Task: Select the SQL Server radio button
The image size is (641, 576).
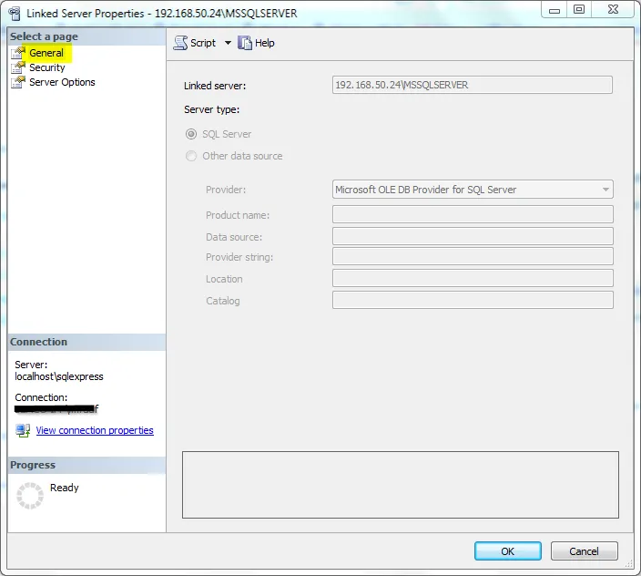Action: (191, 134)
